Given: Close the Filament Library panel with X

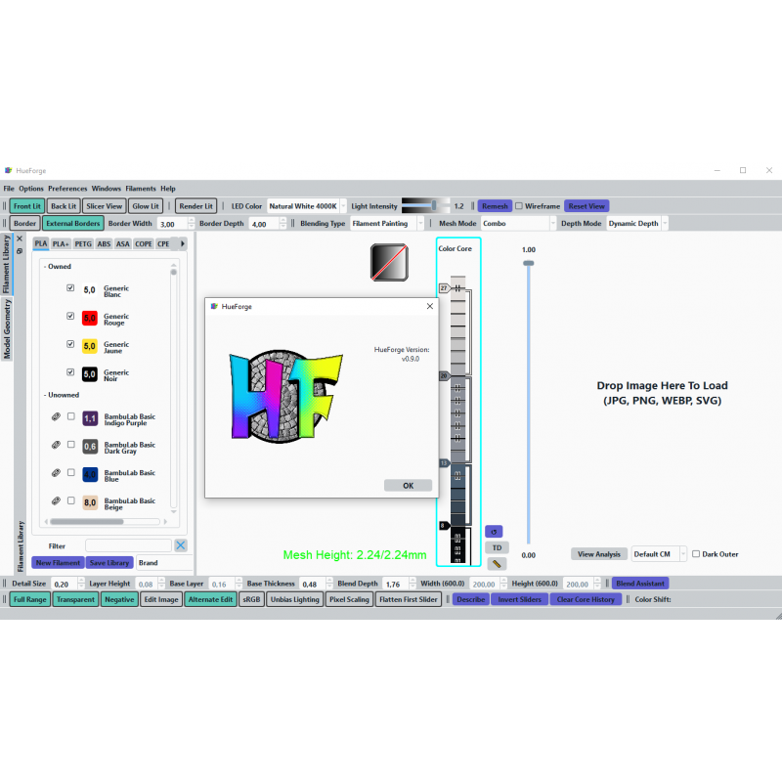Looking at the screenshot, I should tap(20, 239).
